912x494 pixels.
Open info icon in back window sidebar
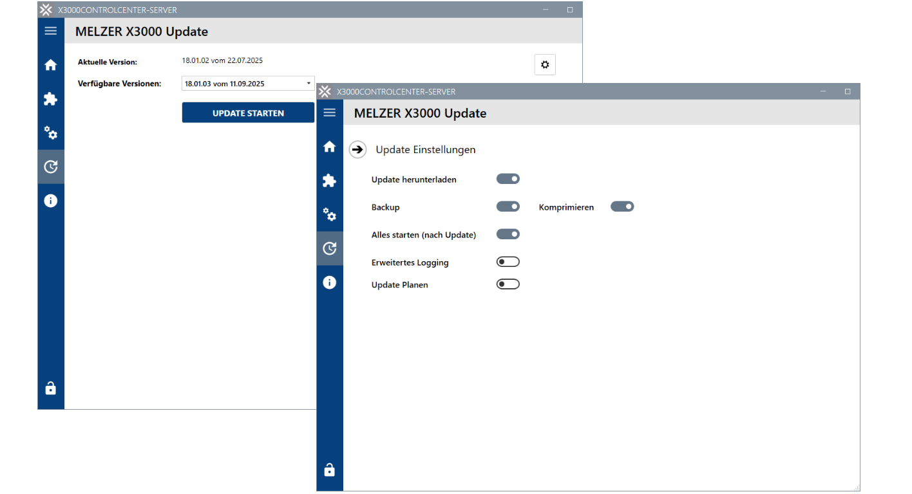[x=50, y=201]
